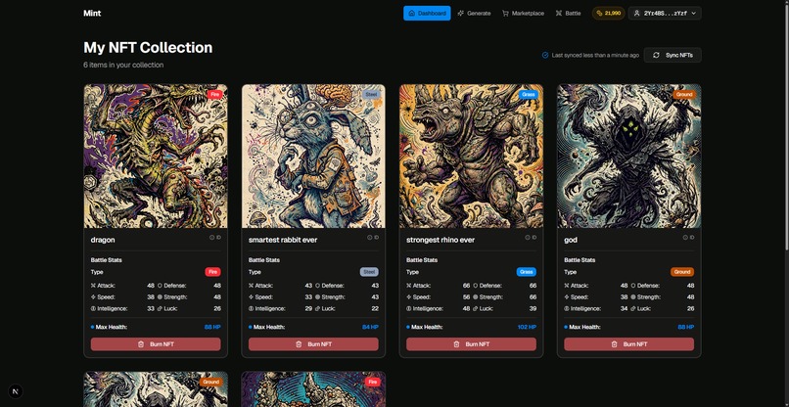Click the Fire badge on dragon image
789x407 pixels.
pyautogui.click(x=213, y=94)
